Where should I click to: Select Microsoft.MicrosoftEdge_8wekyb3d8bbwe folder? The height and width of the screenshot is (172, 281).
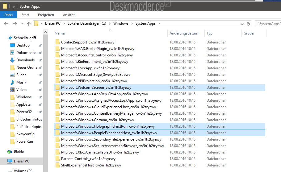(96, 75)
